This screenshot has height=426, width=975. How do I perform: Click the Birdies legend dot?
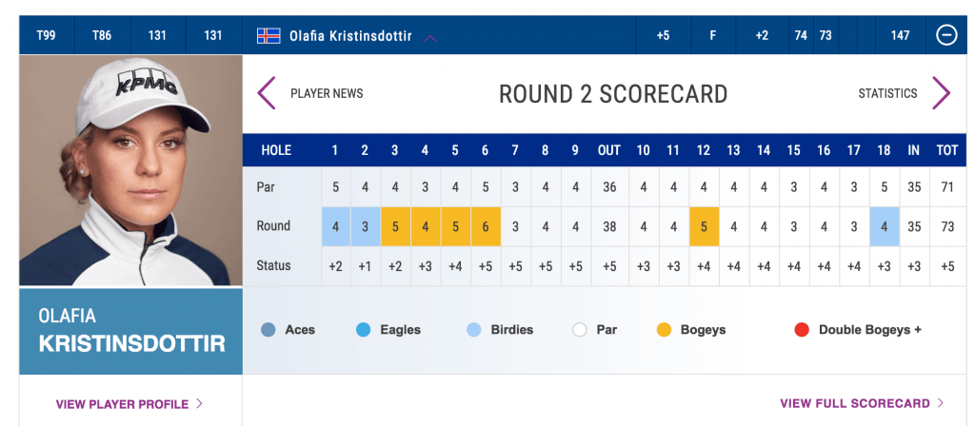point(474,330)
